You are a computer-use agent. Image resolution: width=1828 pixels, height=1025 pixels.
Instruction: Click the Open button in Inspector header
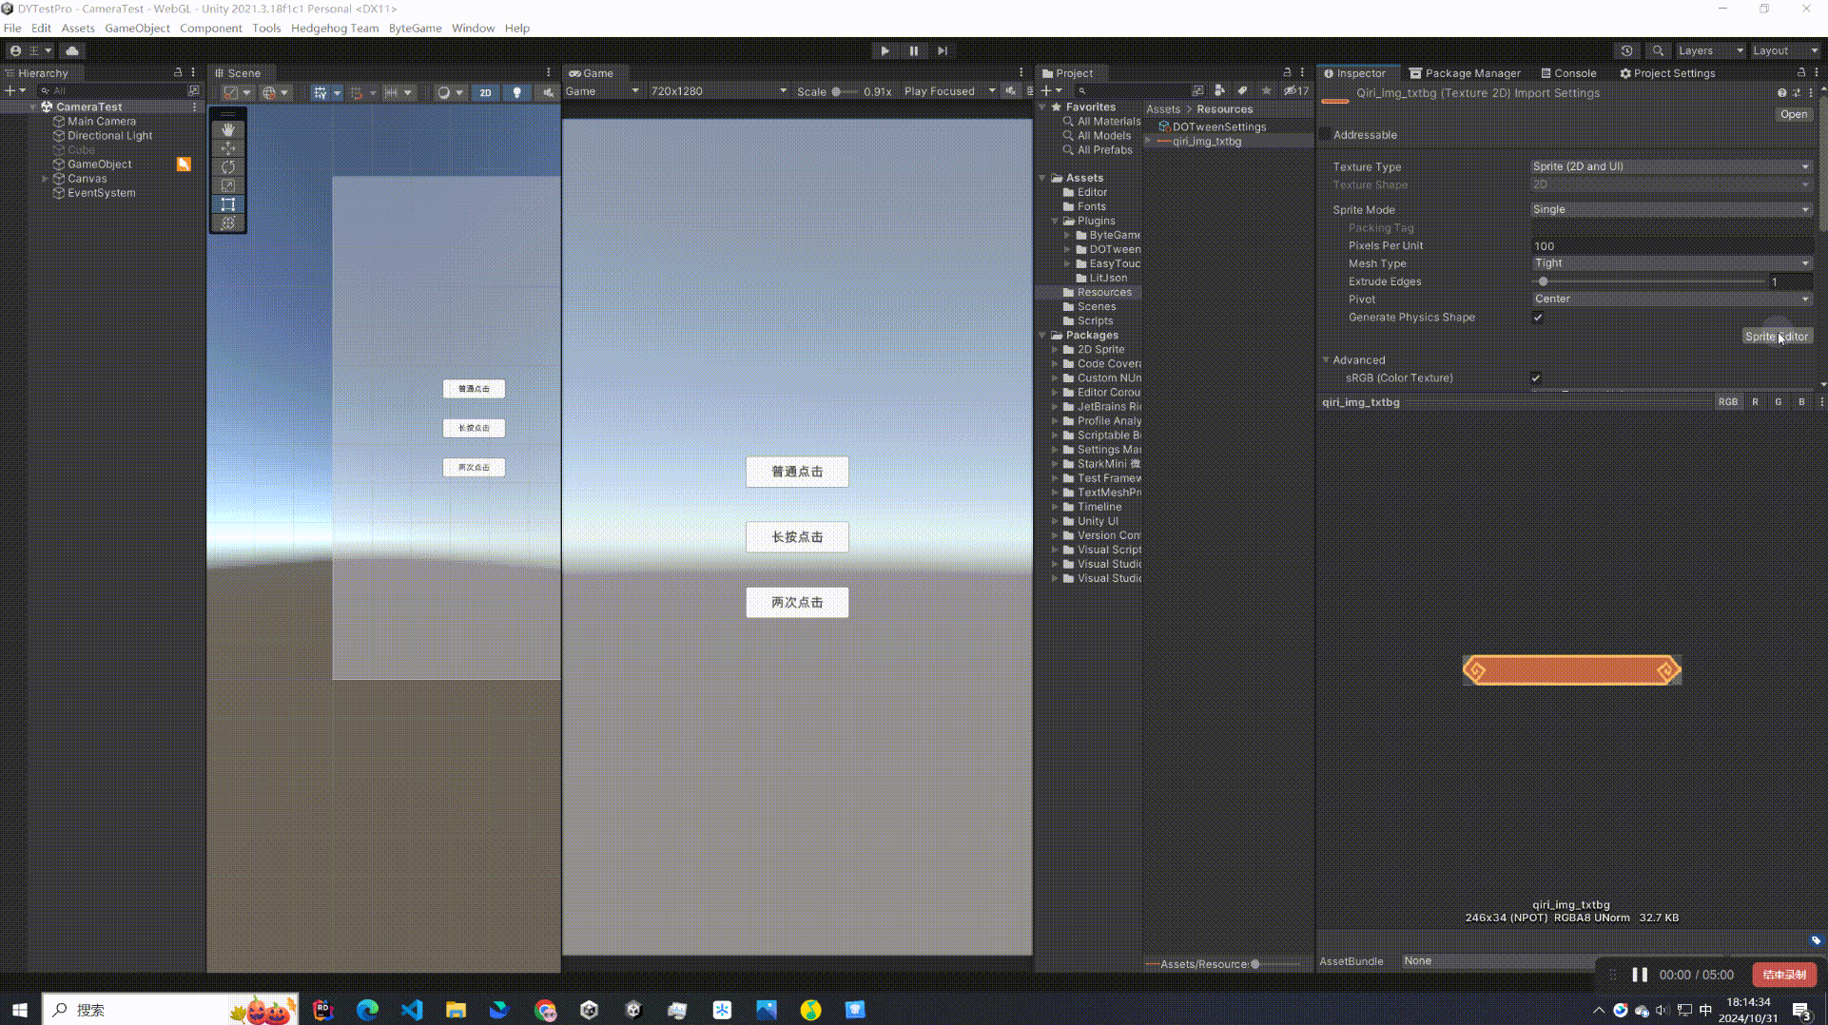tap(1793, 114)
